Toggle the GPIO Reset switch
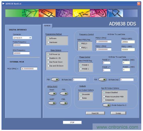This screenshot has width=143, height=131. tap(52, 93)
